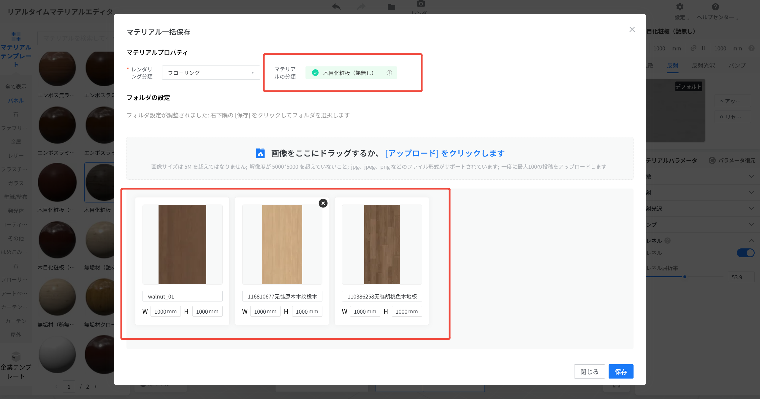
Task: Close the マテリアル一括保存 dialog with the X
Action: click(632, 29)
